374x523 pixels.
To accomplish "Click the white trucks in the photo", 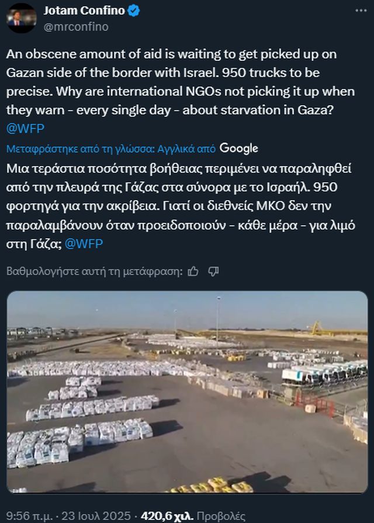I will (x=323, y=371).
